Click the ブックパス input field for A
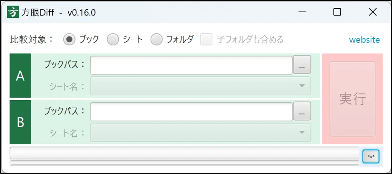The height and width of the screenshot is (174, 392). (x=191, y=65)
